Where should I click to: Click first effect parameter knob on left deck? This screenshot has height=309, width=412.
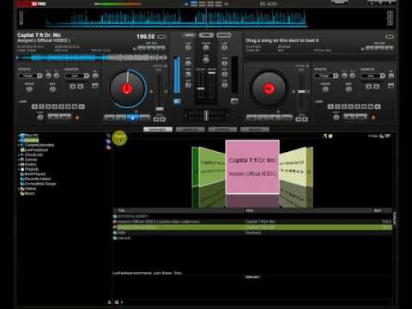(x=48, y=76)
